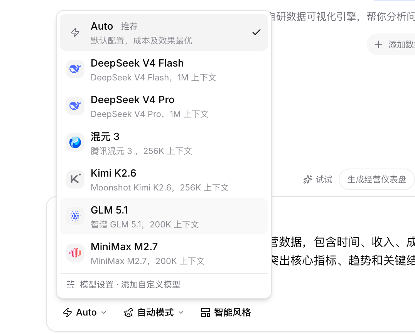Click the Kimi K logo icon
415x334 pixels.
click(x=75, y=179)
